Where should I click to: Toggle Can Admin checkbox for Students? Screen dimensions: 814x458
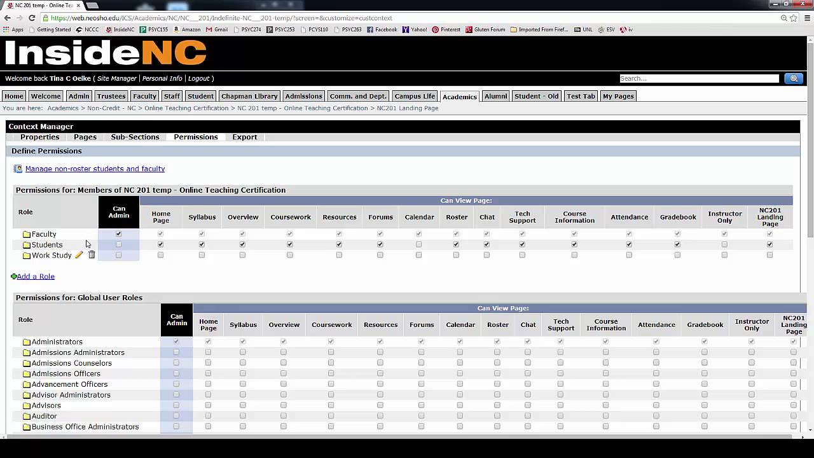point(118,244)
